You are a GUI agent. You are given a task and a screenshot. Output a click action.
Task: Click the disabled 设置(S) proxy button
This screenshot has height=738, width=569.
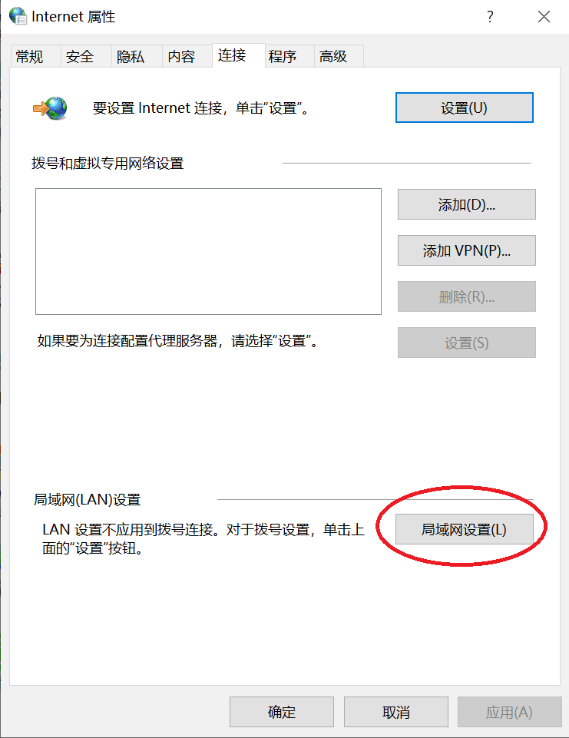click(466, 343)
